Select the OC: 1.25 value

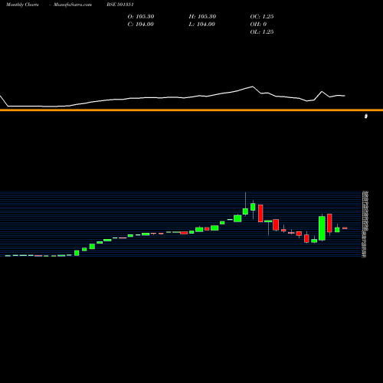click(262, 17)
